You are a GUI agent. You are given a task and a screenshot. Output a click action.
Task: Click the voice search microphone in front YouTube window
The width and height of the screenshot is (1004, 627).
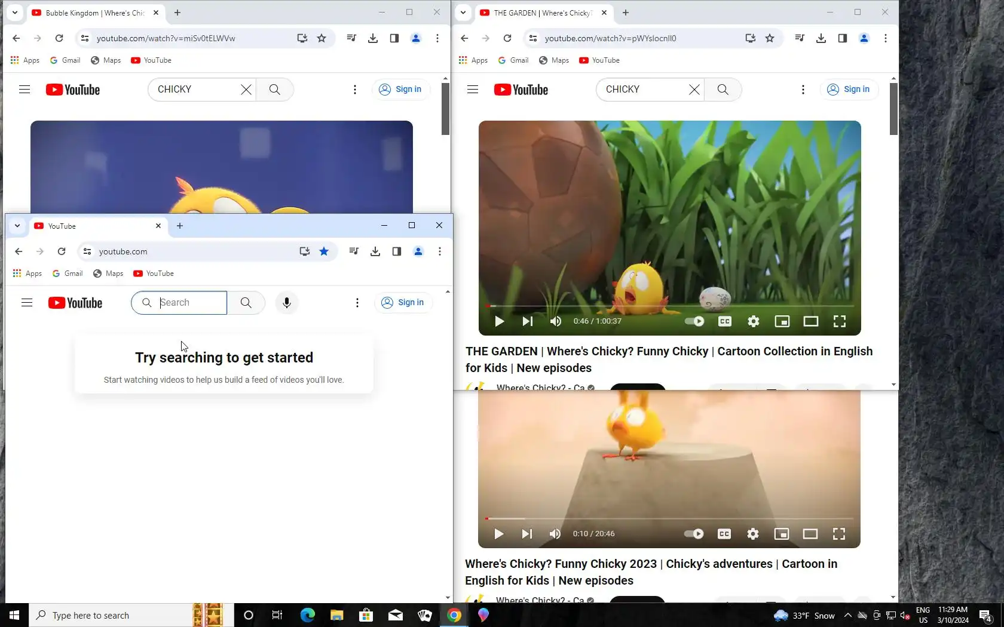(x=287, y=303)
